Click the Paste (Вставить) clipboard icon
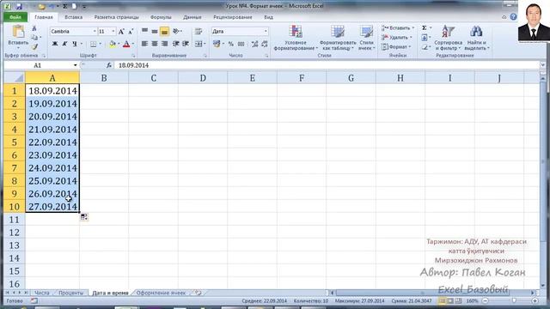The height and width of the screenshot is (309, 550). pos(18,32)
